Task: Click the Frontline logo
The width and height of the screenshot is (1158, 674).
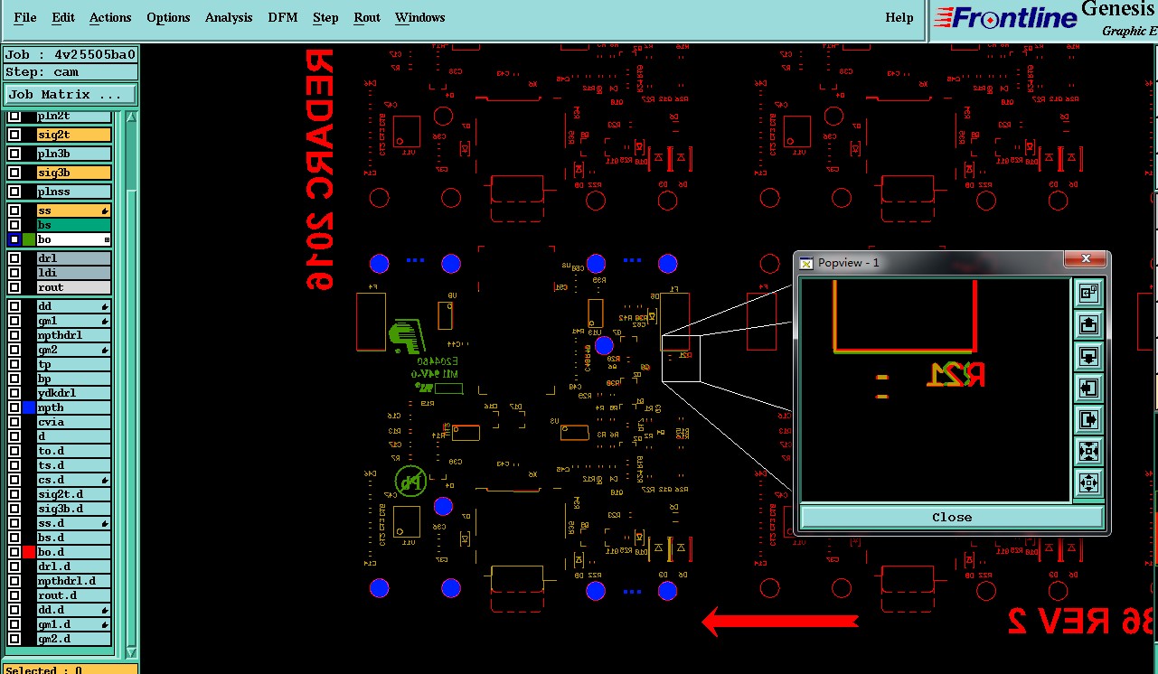Action: 1005,18
